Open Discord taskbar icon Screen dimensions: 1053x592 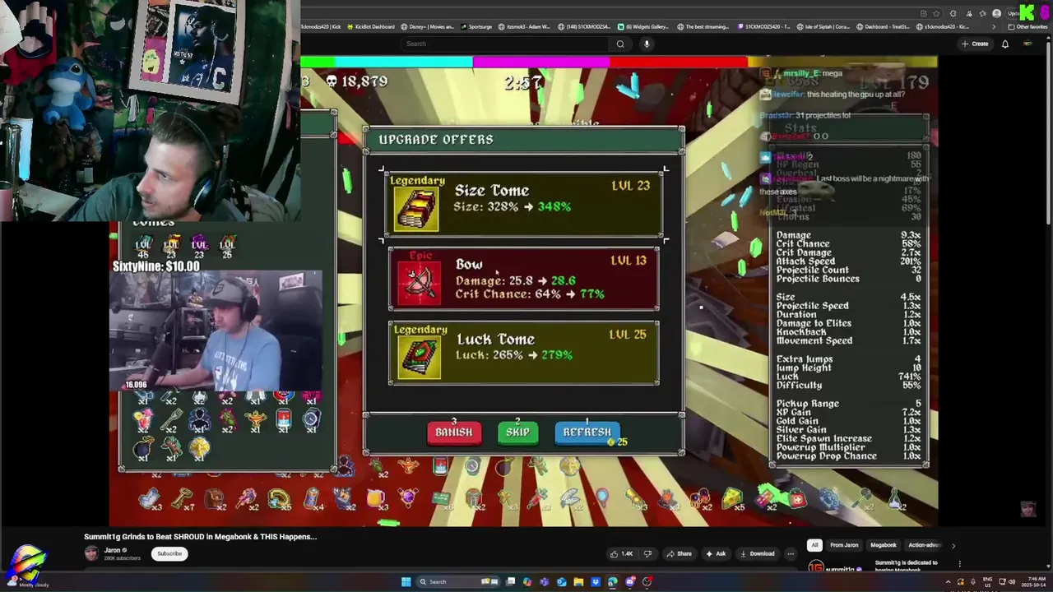[x=630, y=582]
